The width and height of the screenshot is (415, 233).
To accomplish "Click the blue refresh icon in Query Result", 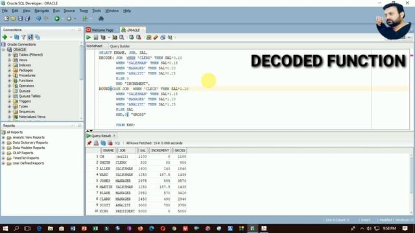I will [x=103, y=143].
